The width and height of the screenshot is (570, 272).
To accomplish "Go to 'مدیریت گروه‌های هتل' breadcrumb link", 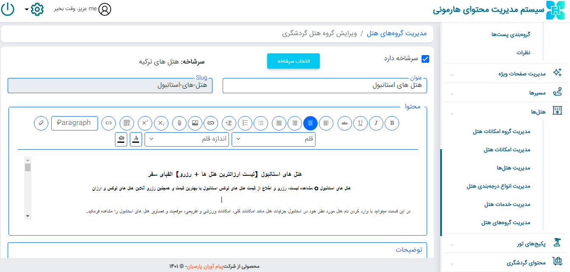I will 397,33.
